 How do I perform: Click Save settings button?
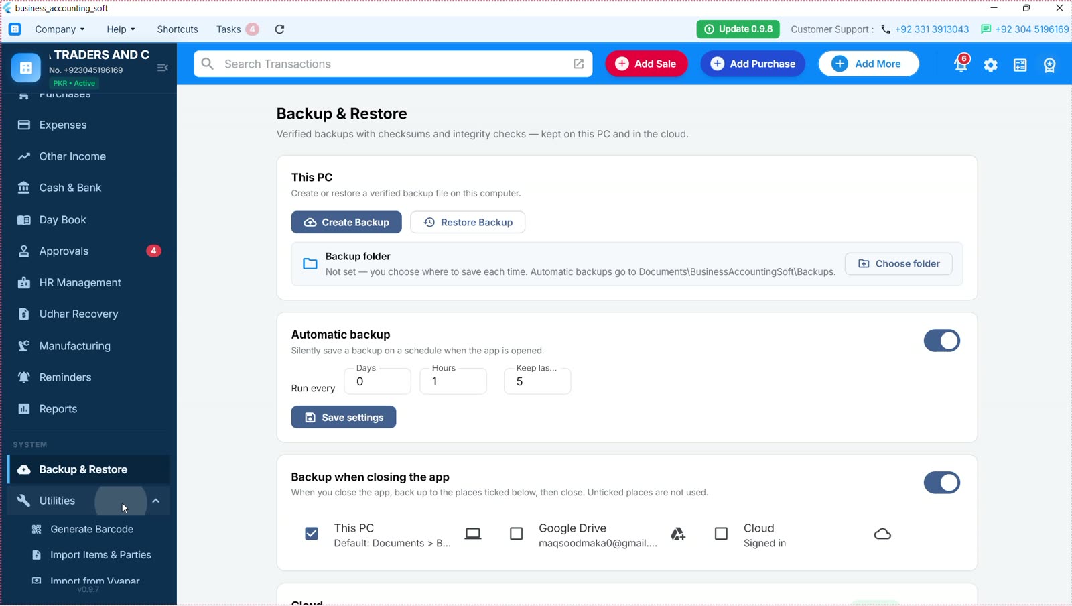pos(344,417)
